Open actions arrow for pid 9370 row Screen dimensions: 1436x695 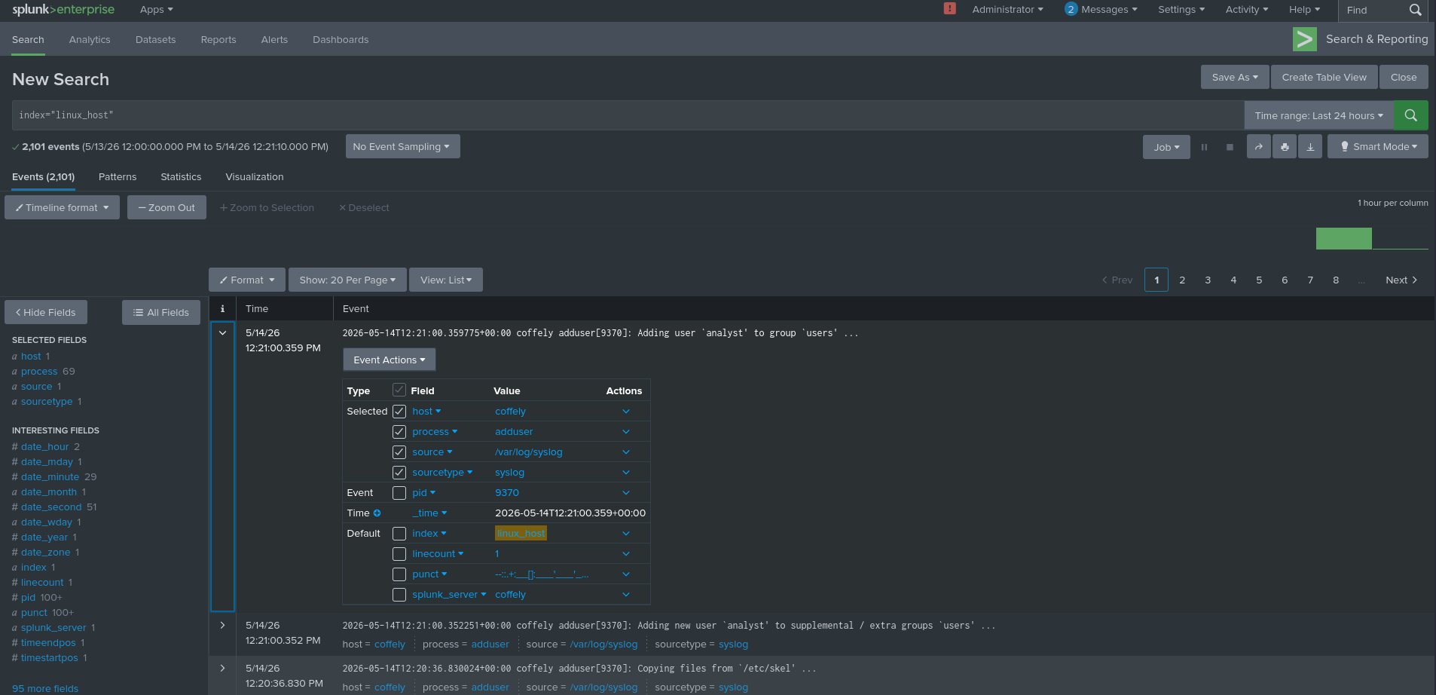(x=626, y=493)
